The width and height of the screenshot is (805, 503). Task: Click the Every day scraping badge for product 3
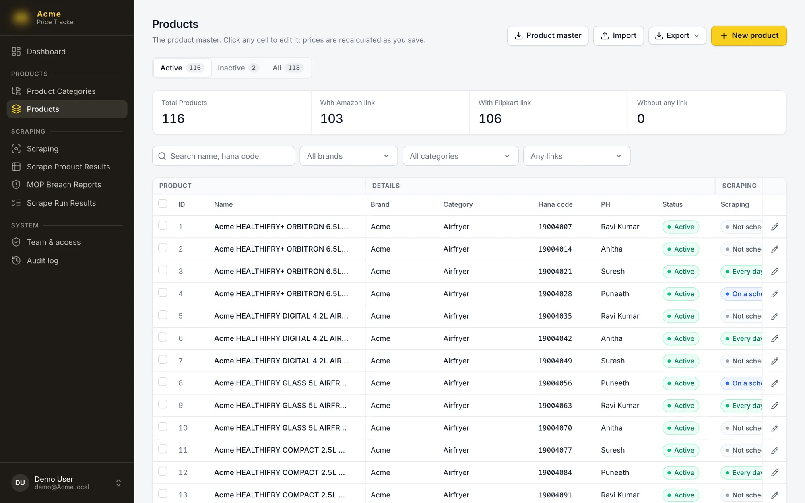click(x=742, y=272)
